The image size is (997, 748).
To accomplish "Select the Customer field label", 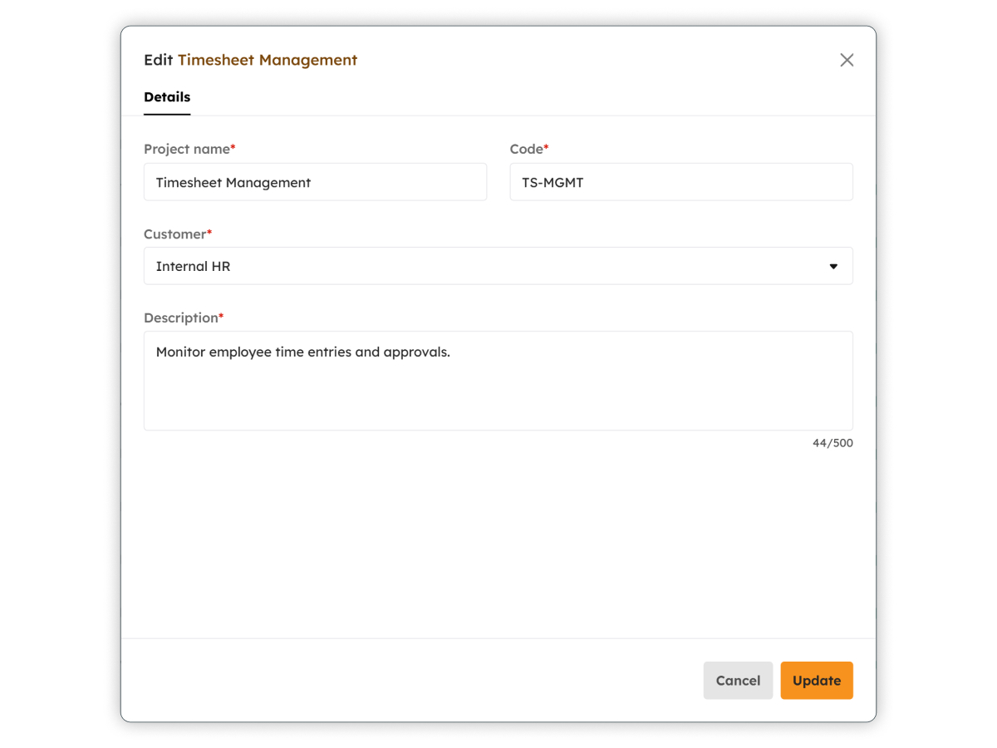I will pyautogui.click(x=175, y=234).
